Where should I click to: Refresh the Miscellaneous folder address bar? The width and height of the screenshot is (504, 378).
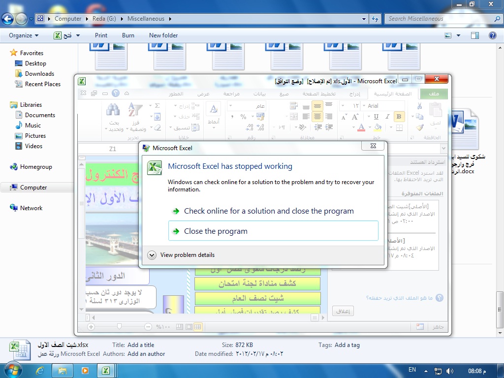375,19
